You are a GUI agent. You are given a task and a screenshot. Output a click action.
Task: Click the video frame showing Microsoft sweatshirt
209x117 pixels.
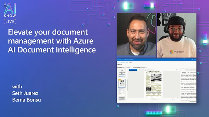click(x=177, y=35)
